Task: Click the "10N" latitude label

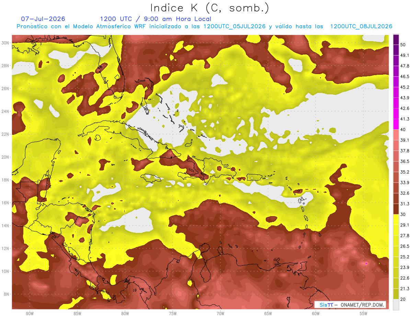Action: click(x=5, y=271)
